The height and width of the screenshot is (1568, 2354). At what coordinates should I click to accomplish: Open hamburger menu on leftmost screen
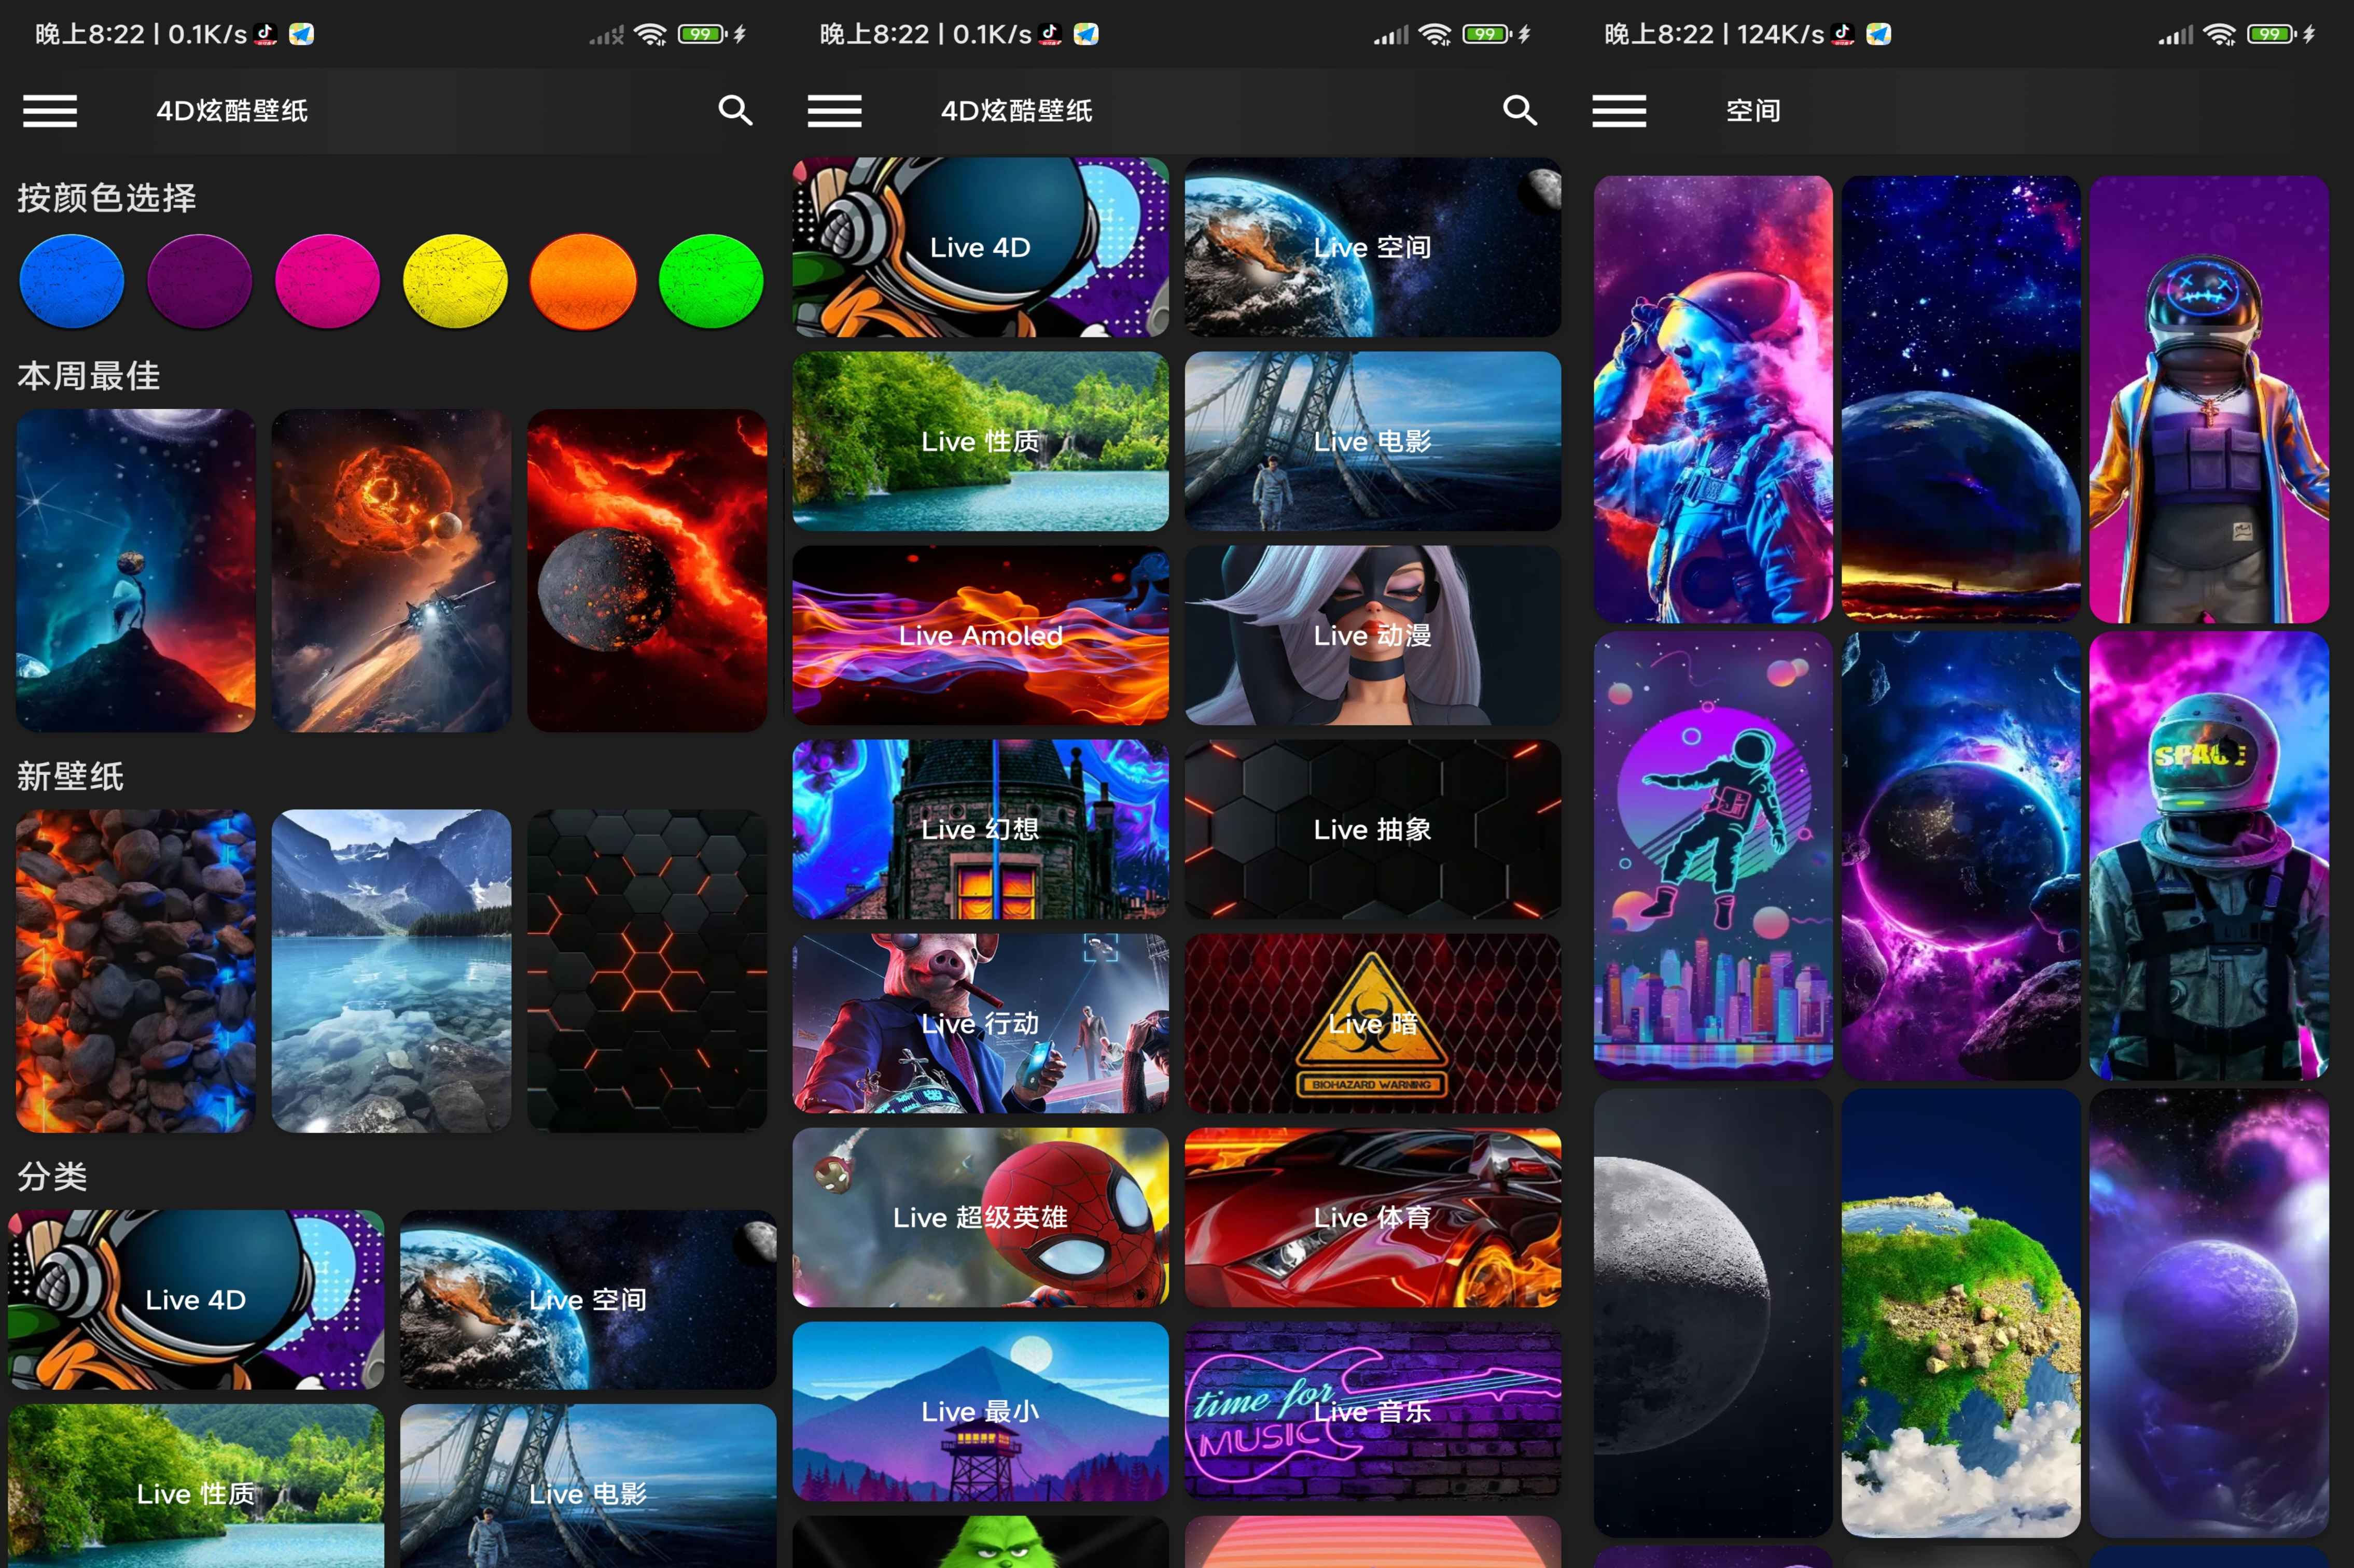(50, 111)
